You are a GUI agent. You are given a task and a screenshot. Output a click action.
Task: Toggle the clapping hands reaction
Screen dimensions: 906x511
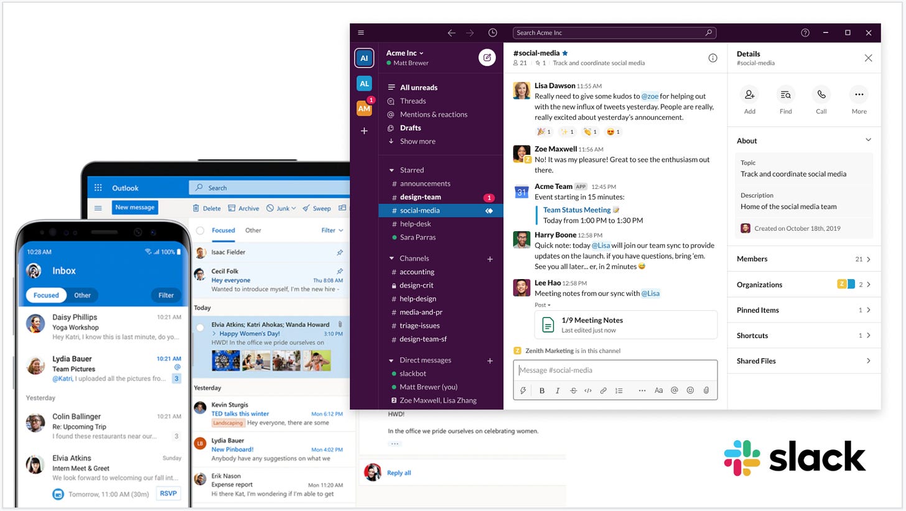point(590,132)
